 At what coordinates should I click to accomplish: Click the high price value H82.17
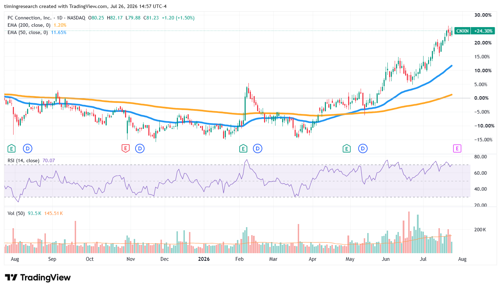(115, 18)
